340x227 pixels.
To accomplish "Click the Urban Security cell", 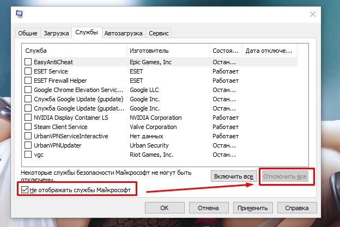I will click(149, 145).
